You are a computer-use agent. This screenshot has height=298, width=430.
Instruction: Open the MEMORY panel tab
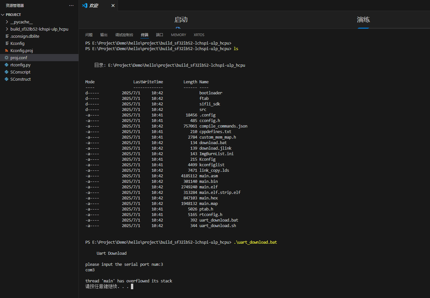point(179,35)
